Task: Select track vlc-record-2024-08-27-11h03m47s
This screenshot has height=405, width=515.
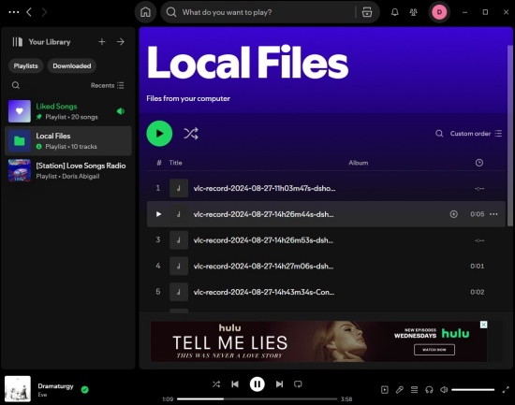Action: 326,188
